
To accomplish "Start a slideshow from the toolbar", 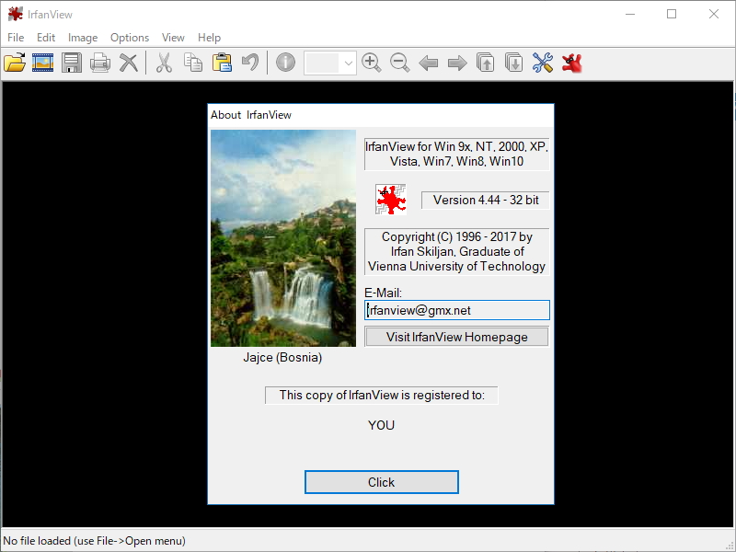I will point(42,63).
